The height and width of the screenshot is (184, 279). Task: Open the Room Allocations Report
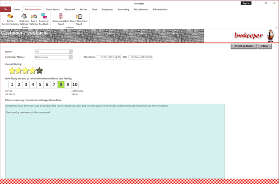79,19
